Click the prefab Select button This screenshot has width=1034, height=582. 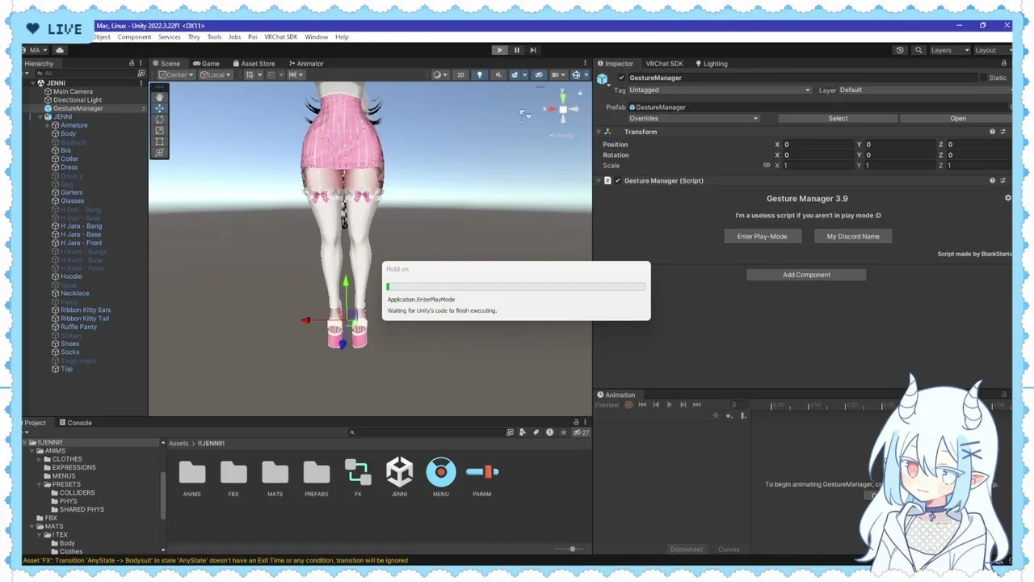[838, 118]
